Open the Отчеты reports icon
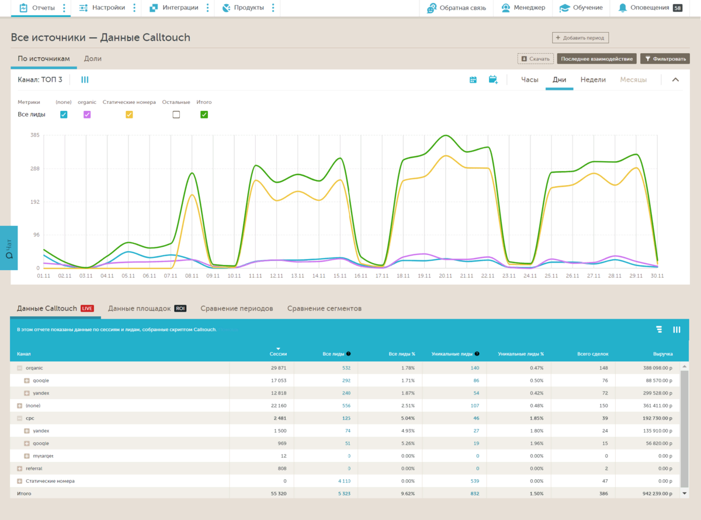This screenshot has height=520, width=701. 23,8
